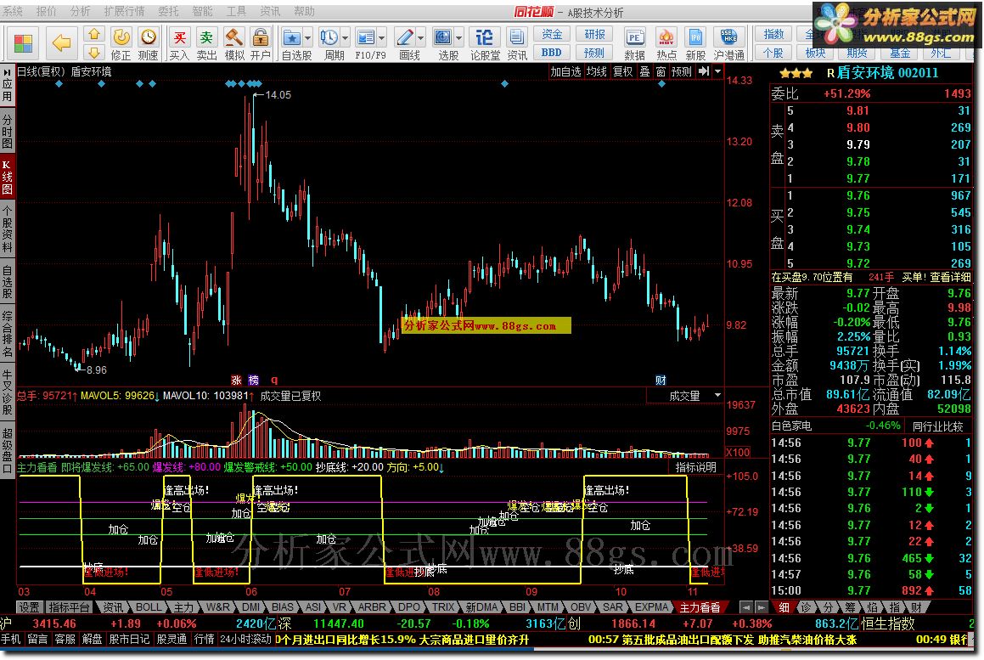
Task: Click the 财 marker below the chart
Action: tap(661, 380)
